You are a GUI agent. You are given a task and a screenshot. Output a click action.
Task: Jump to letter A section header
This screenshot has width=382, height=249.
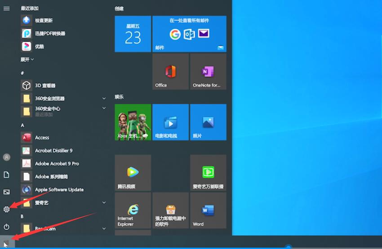click(22, 125)
